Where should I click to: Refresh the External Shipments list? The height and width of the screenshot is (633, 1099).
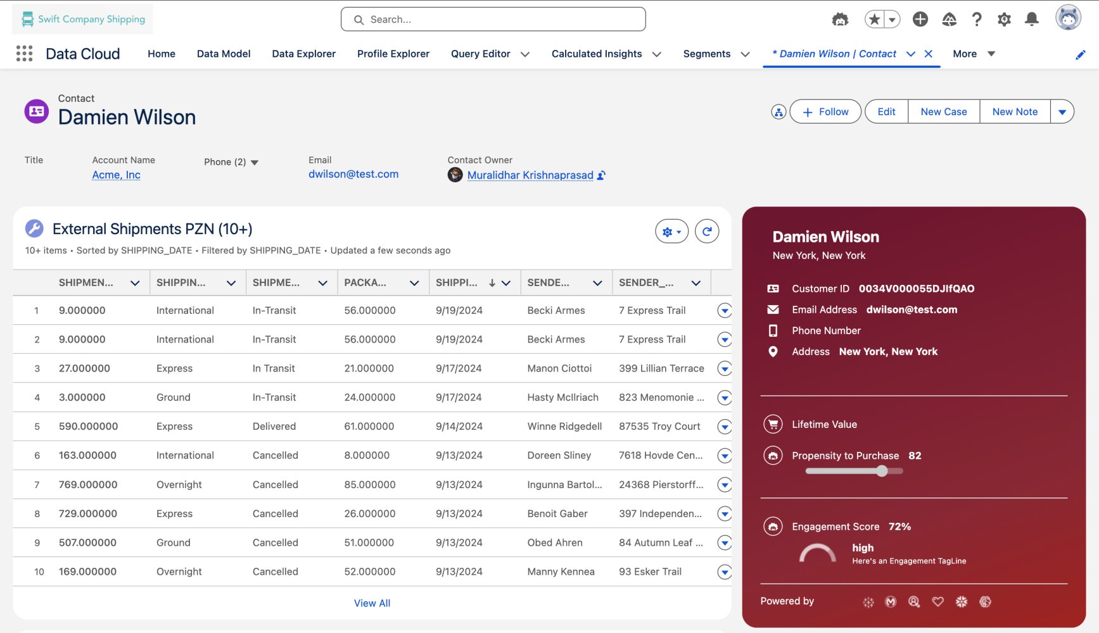click(x=707, y=231)
